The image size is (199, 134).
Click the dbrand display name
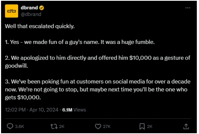[x=29, y=8]
